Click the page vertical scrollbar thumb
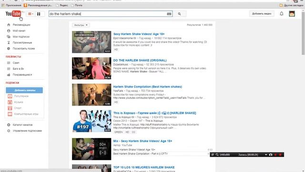The height and width of the screenshot is (172, 305). (303, 33)
